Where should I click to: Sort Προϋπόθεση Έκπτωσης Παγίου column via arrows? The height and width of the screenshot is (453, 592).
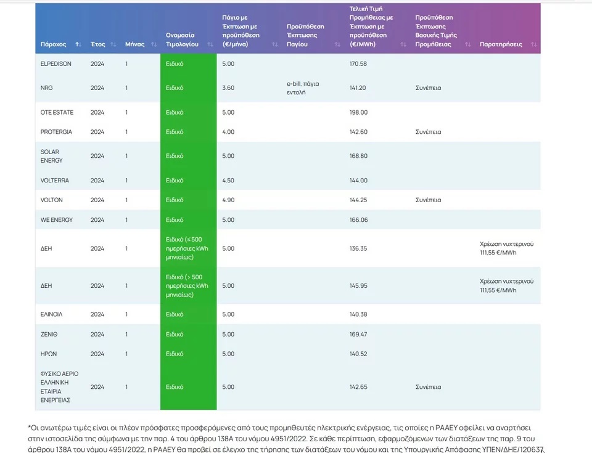337,44
